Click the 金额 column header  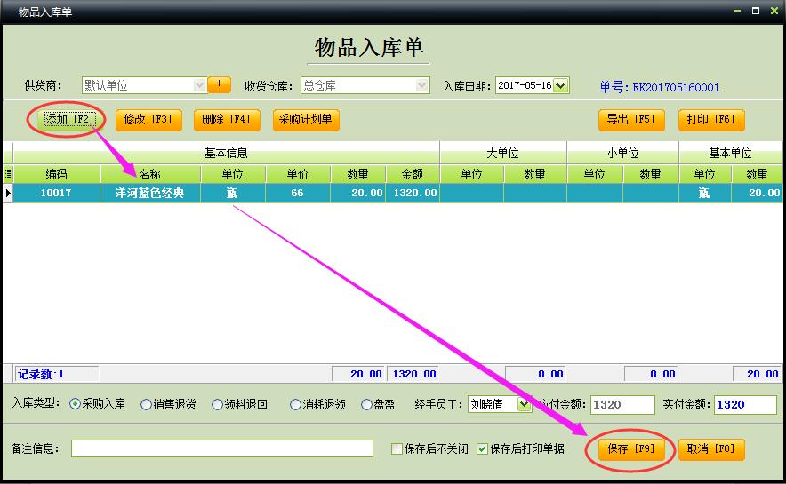coord(412,174)
